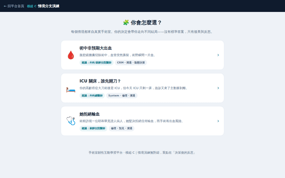Click the 腹腔鏡膽囊切除術中 description text
This screenshot has width=285, height=178.
118,55
